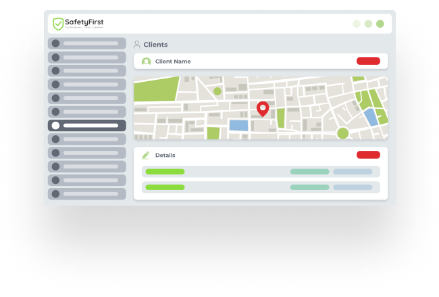Viewport: 439px width, 297px height.
Task: Click the highlighted sidebar item's white circle icon
Action: click(55, 125)
